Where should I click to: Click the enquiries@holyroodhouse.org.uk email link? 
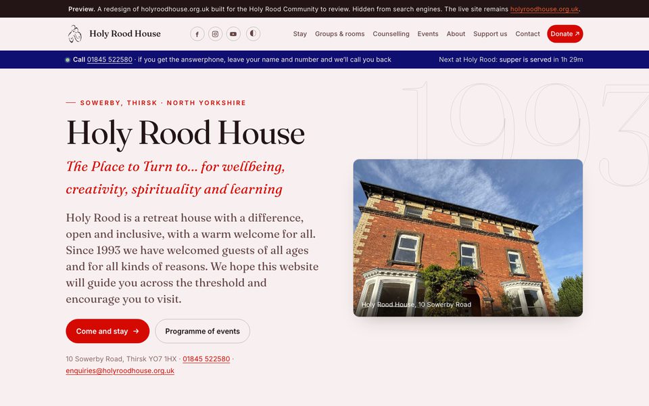(120, 371)
